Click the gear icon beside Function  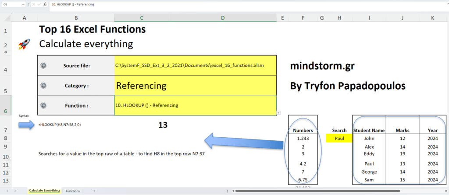coord(43,105)
